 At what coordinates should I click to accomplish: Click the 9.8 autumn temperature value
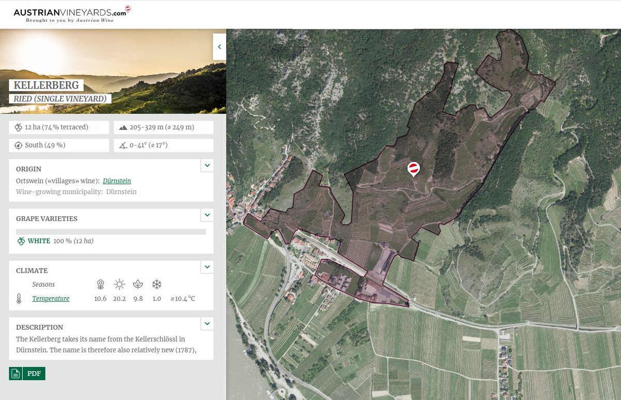click(138, 299)
